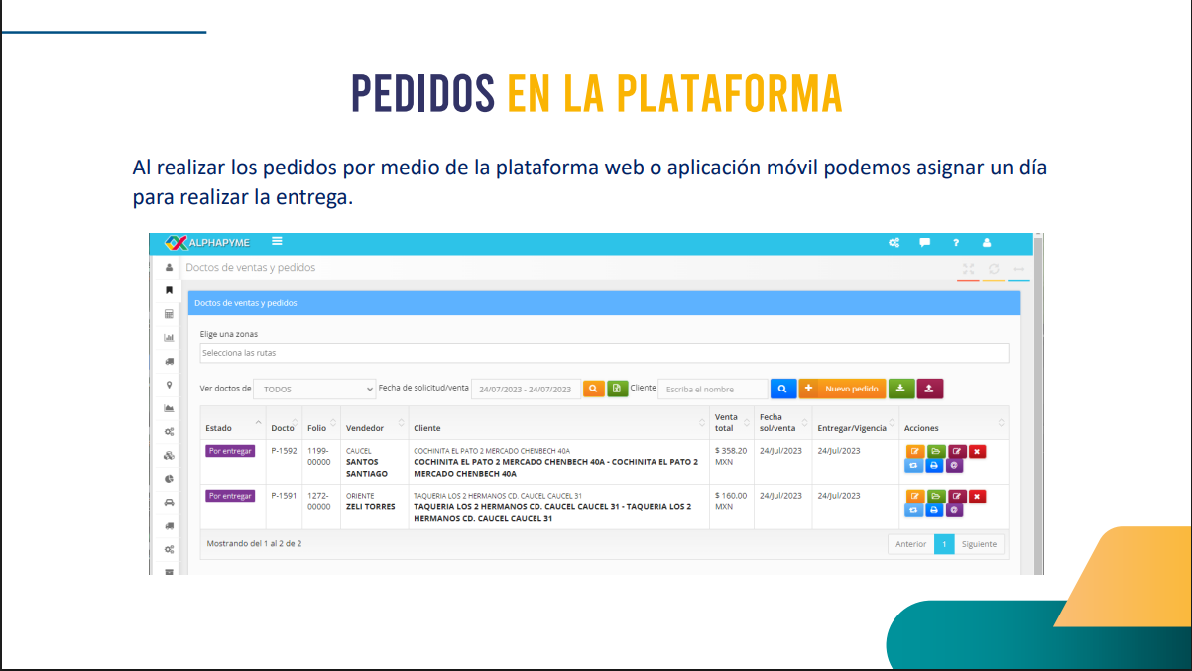This screenshot has width=1192, height=671.
Task: Select page 1 in the pagination
Action: [x=944, y=544]
